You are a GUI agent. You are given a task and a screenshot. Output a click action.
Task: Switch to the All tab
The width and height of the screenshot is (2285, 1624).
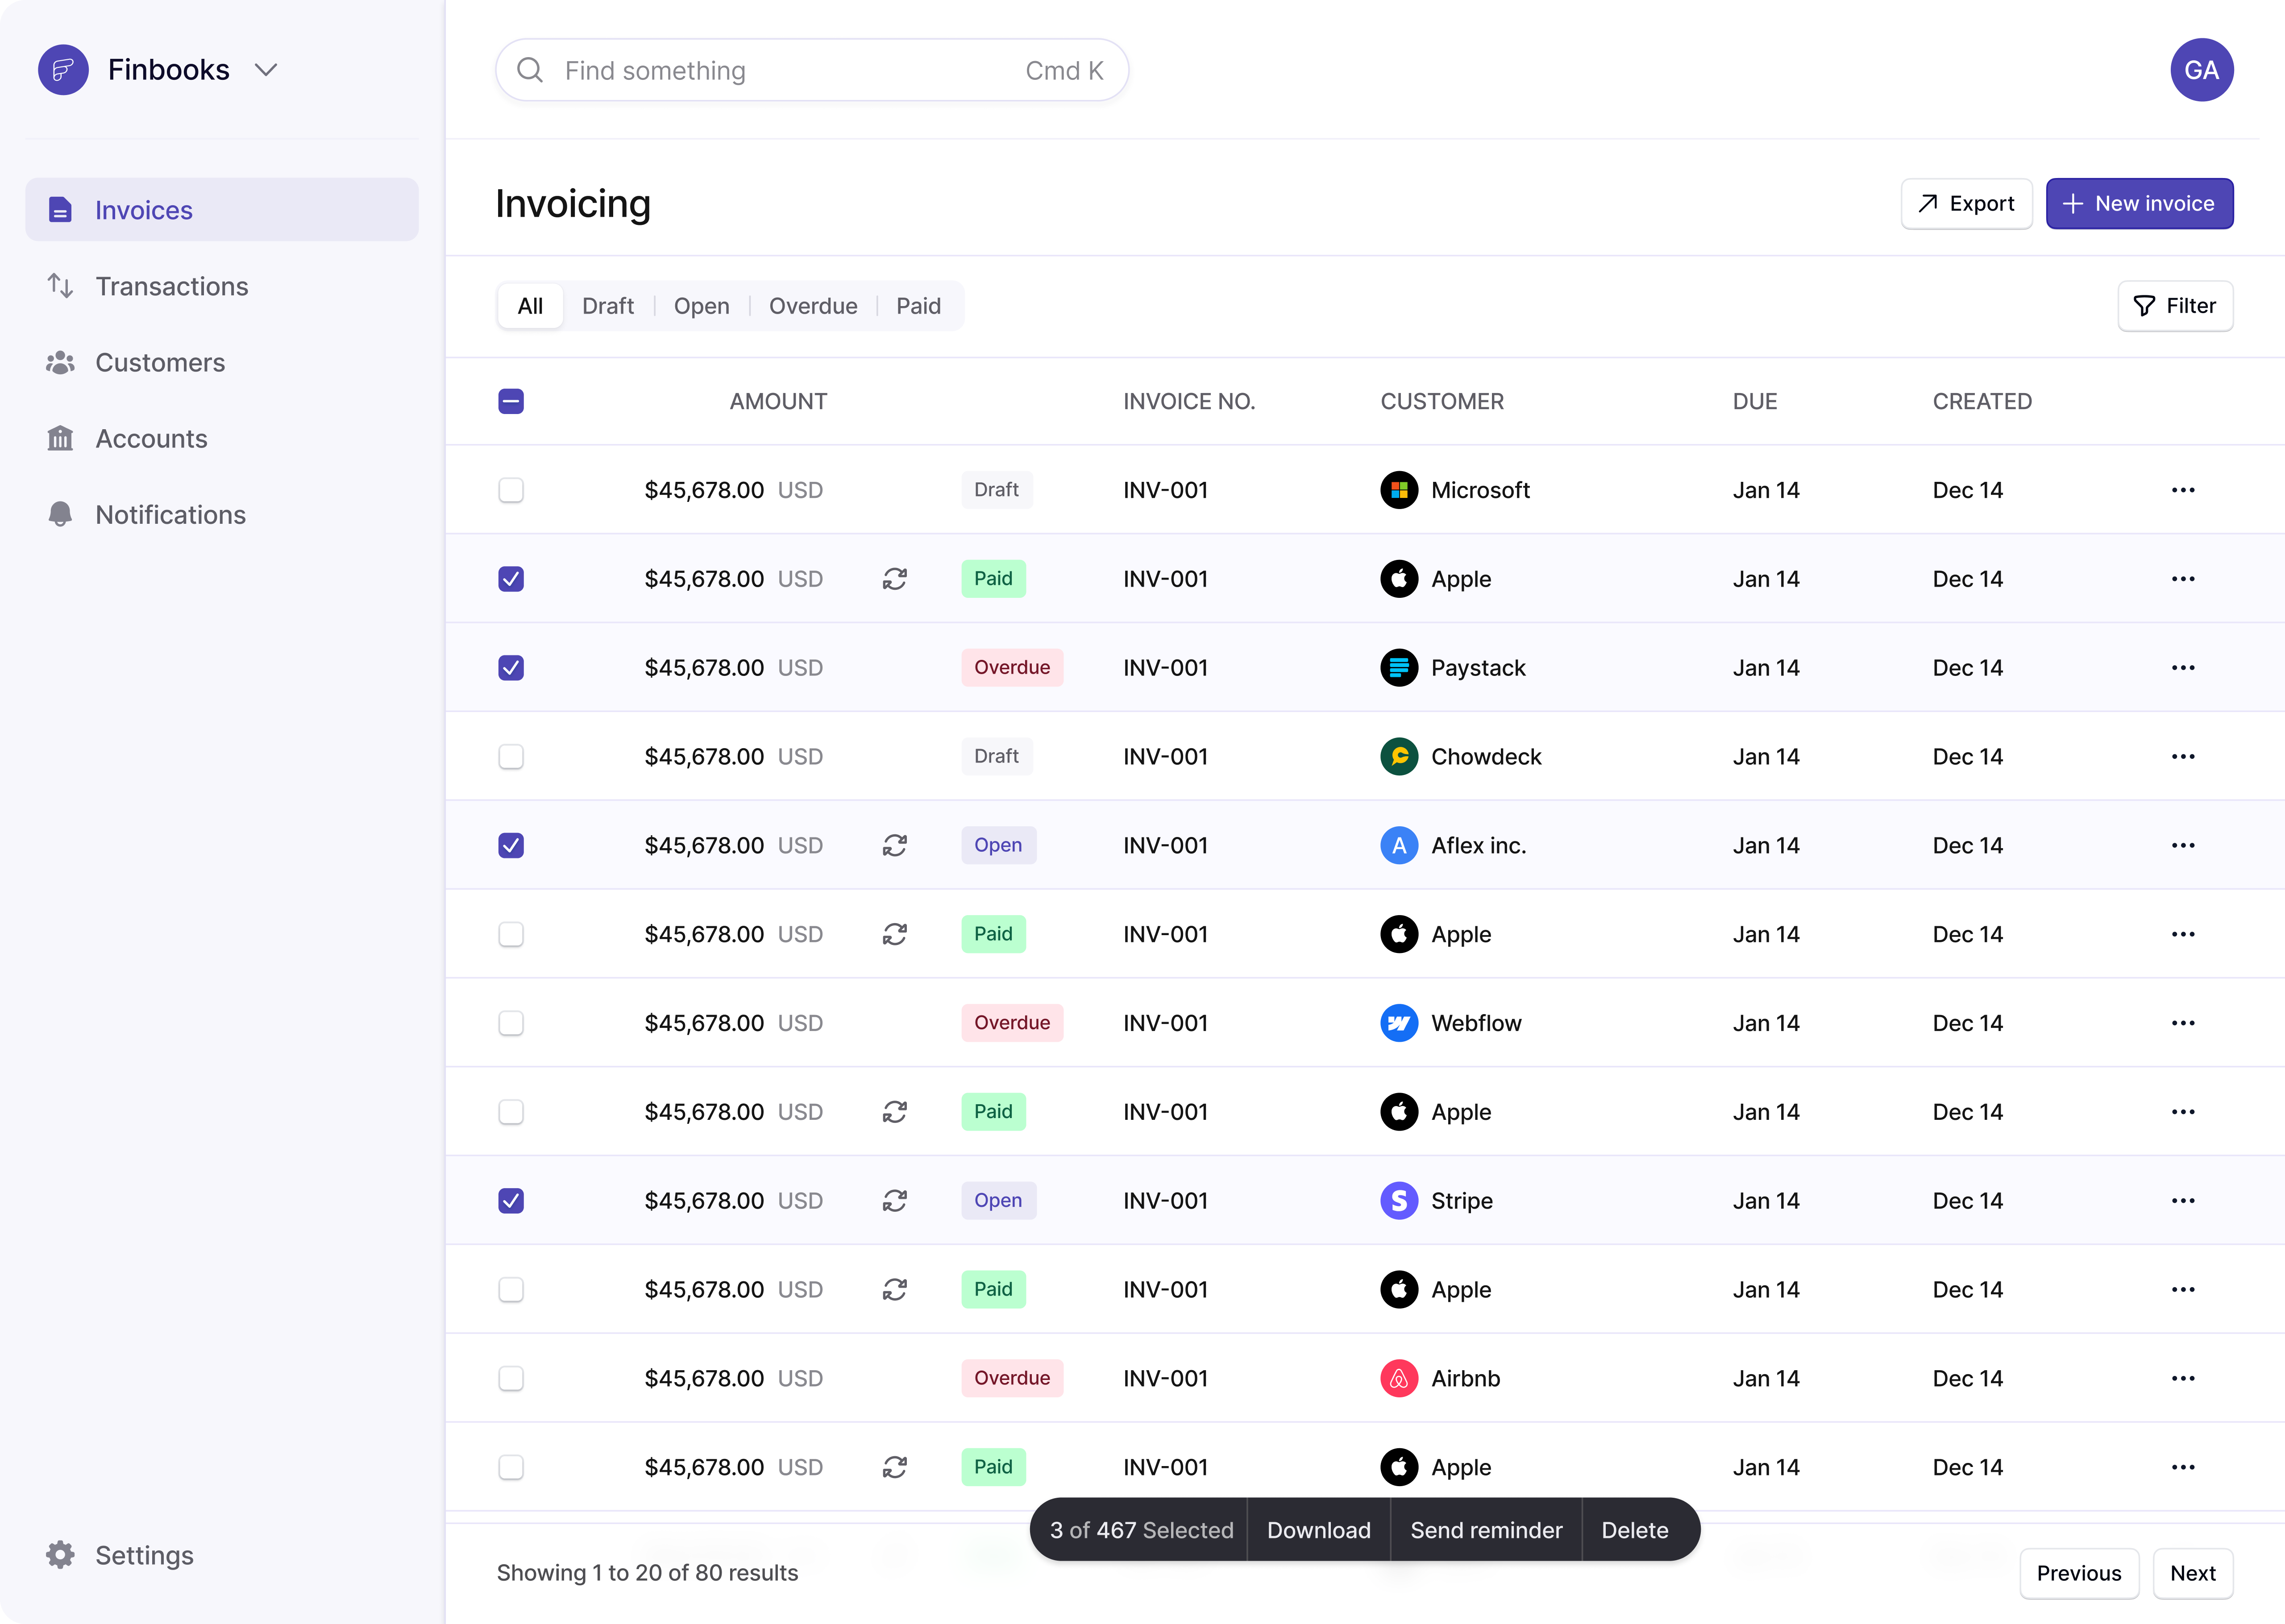tap(530, 306)
